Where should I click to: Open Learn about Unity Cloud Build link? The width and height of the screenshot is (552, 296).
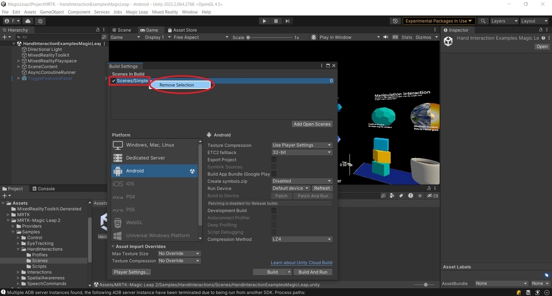pos(301,263)
